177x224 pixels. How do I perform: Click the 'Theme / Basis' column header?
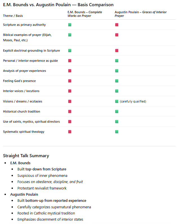pyautogui.click(x=13, y=16)
